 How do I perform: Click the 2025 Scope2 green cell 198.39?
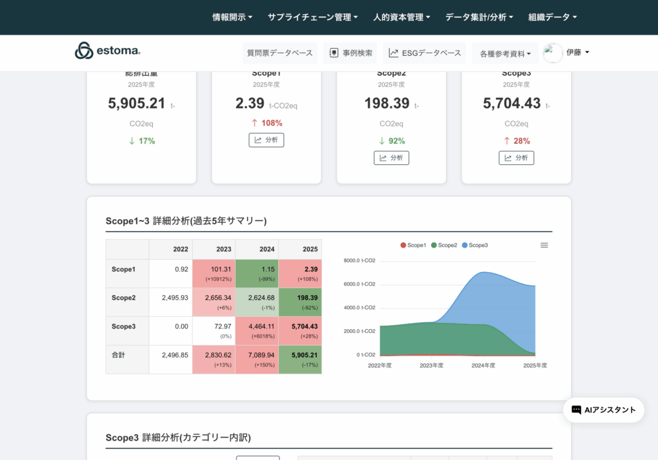[300, 302]
